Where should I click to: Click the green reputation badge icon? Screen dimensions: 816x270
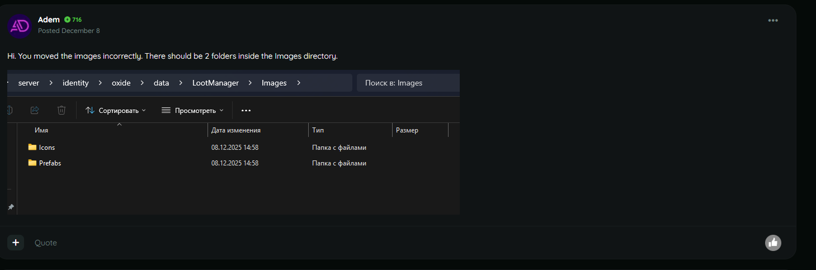[67, 20]
